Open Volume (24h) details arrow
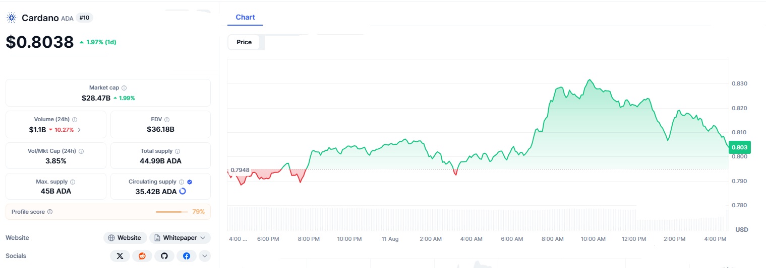 79,130
